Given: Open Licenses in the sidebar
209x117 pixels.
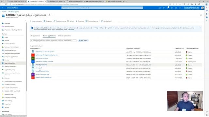Looking at the screenshot, I should 7,78.
